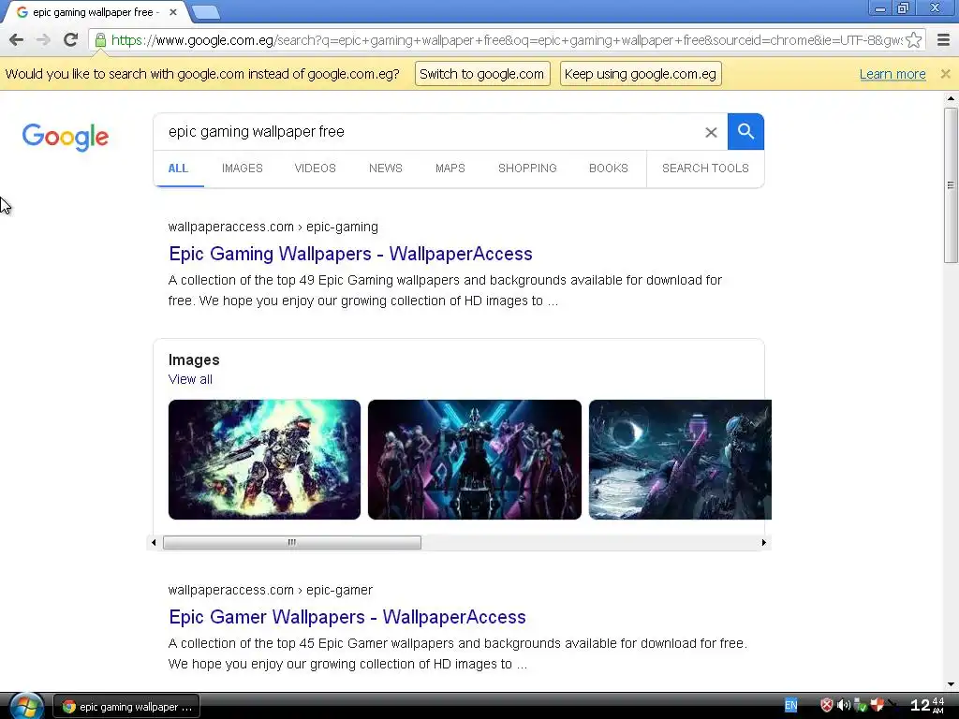Viewport: 959px width, 719px height.
Task: Open the neon character group wallpaper thumbnail
Action: (x=475, y=460)
